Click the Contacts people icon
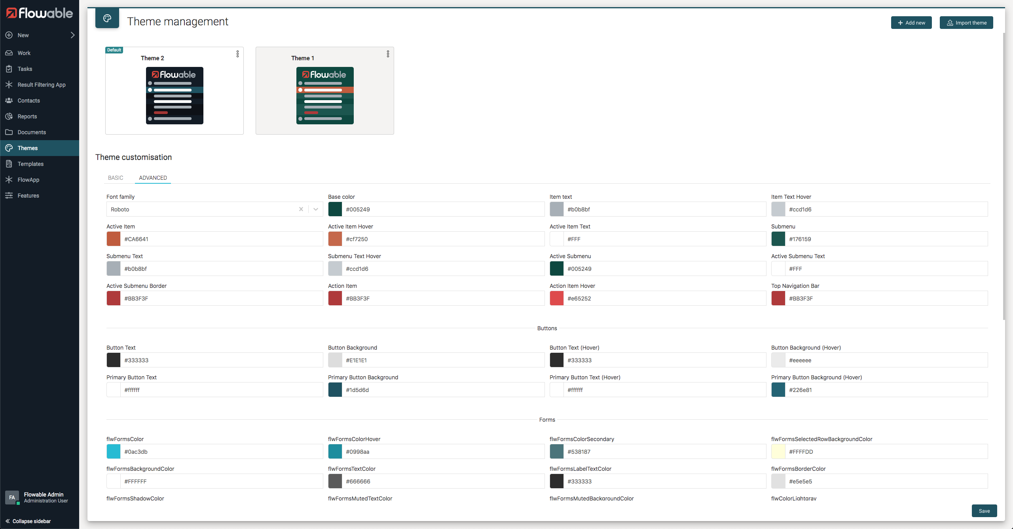The image size is (1013, 529). click(9, 100)
